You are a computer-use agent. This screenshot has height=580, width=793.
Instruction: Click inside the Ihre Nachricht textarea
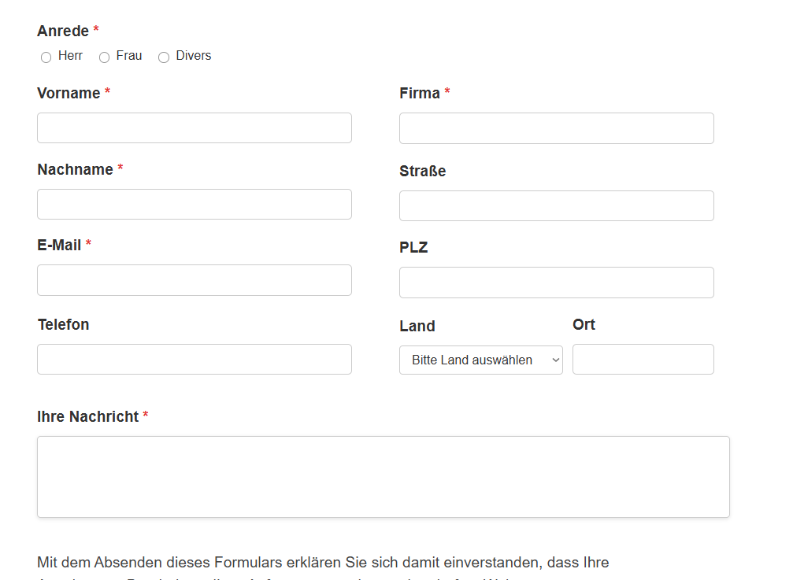[x=383, y=477]
